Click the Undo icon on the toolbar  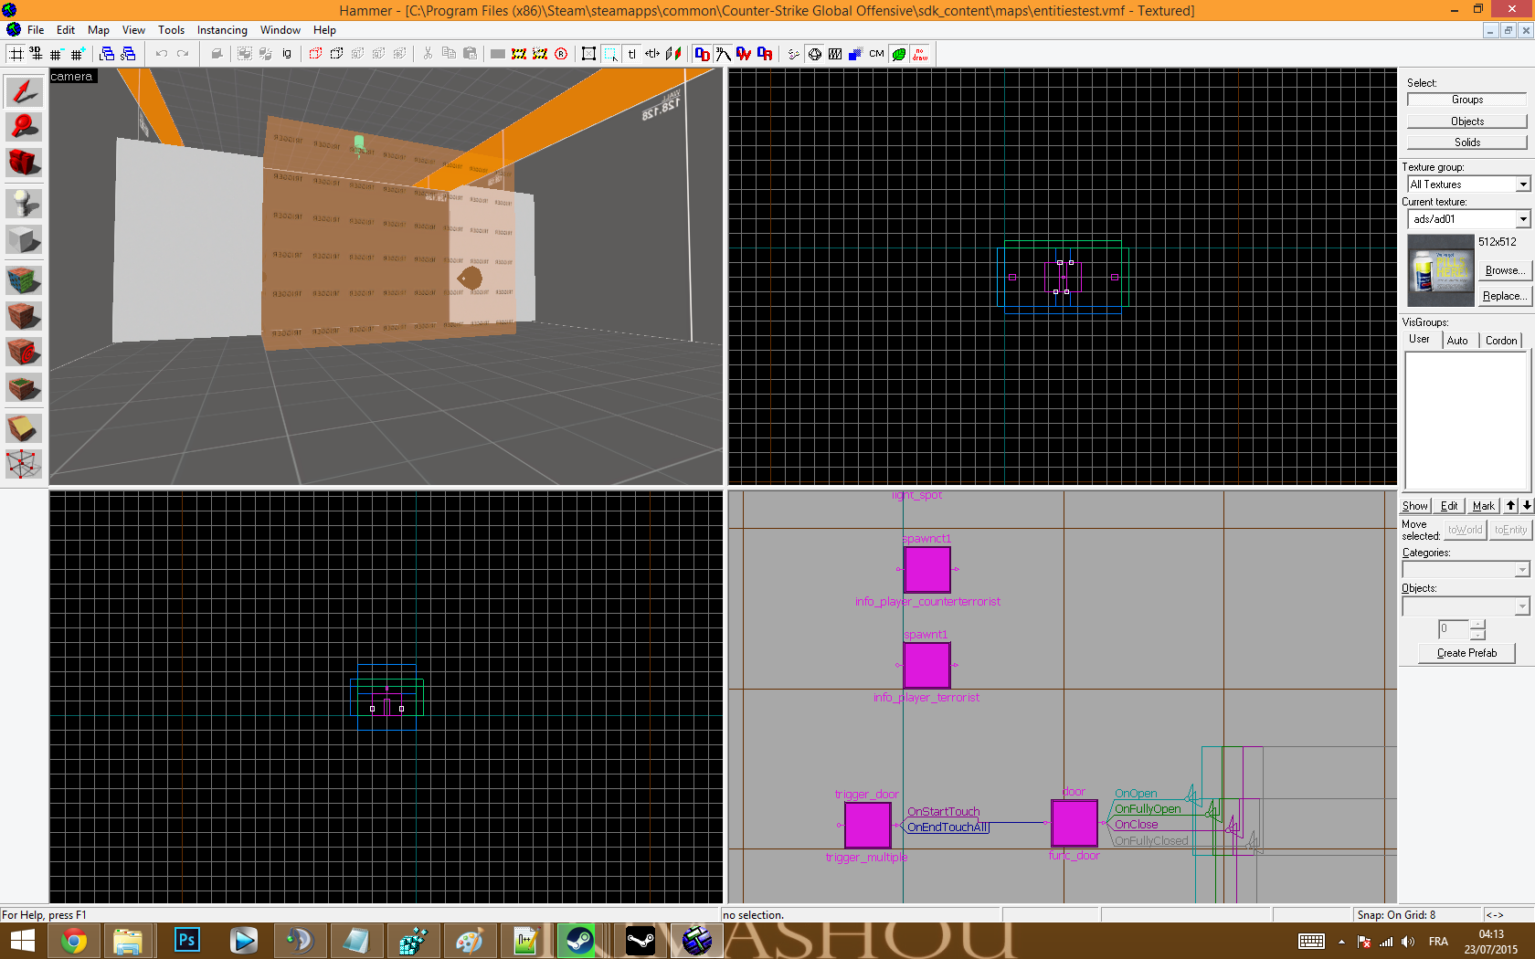163,54
